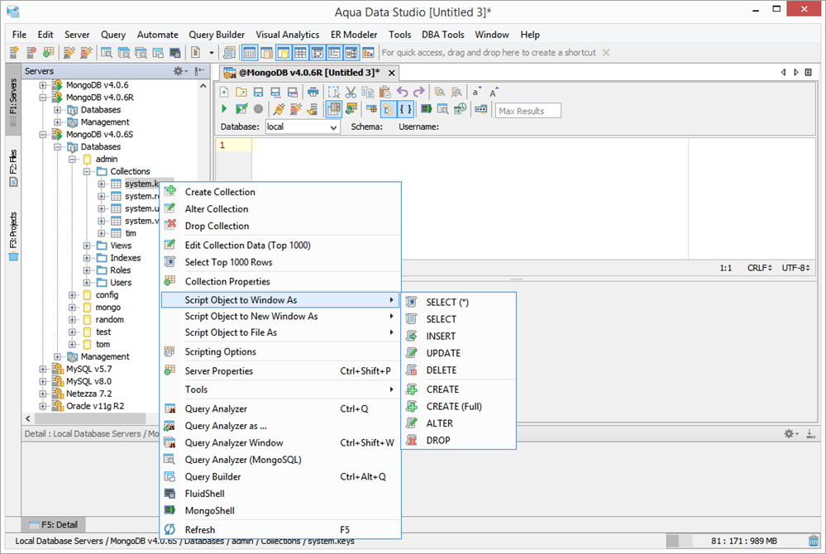This screenshot has height=554, width=826.
Task: Choose CREATE (Full) in the submenu
Action: [458, 407]
